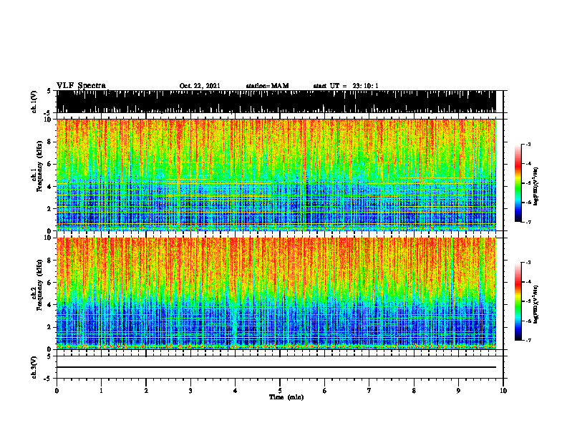The width and height of the screenshot is (567, 438).
Task: Click the '-3' tick on ch.1 color bar
Action: [528, 144]
